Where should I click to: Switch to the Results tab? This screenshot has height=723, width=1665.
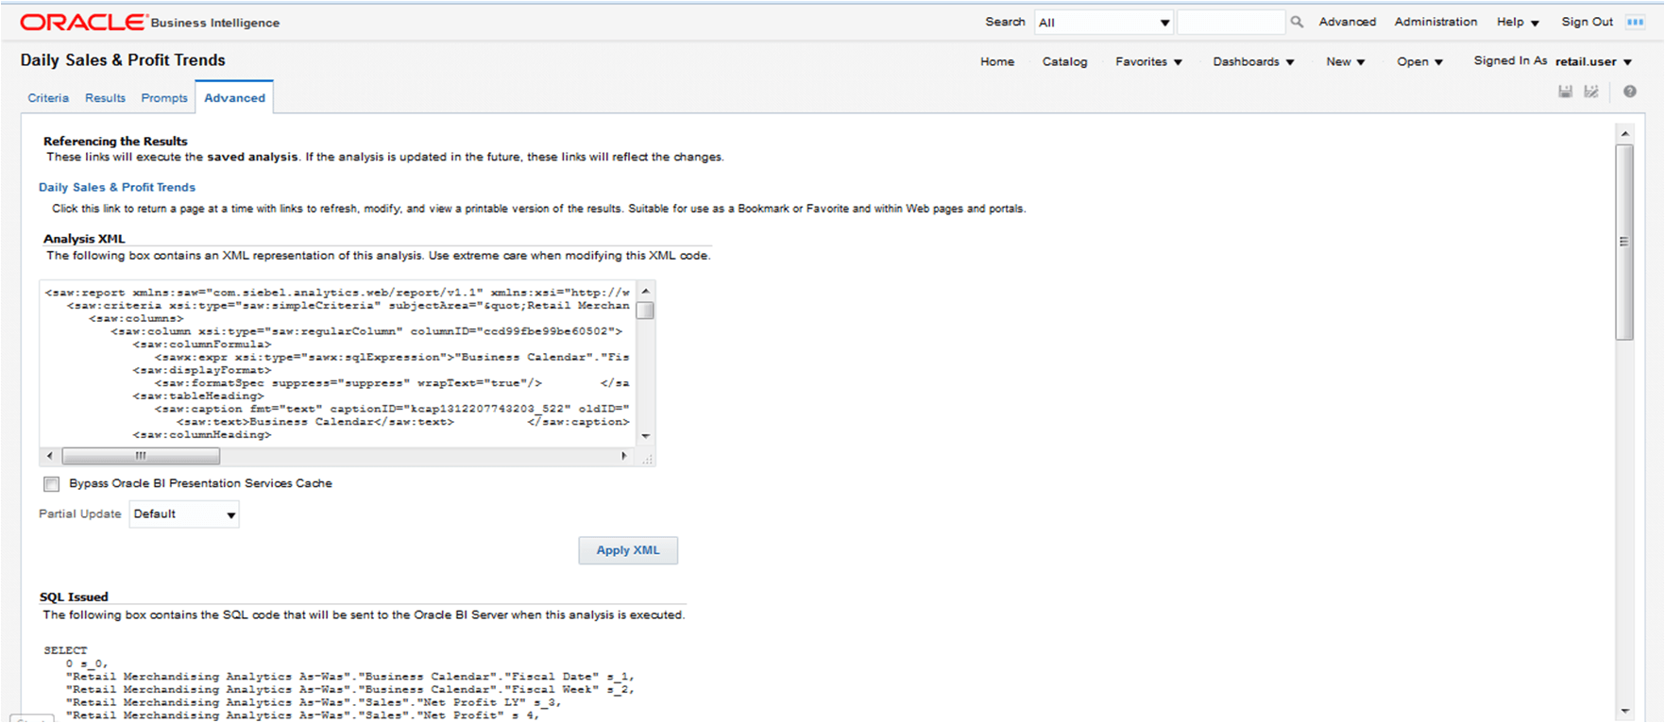click(105, 98)
